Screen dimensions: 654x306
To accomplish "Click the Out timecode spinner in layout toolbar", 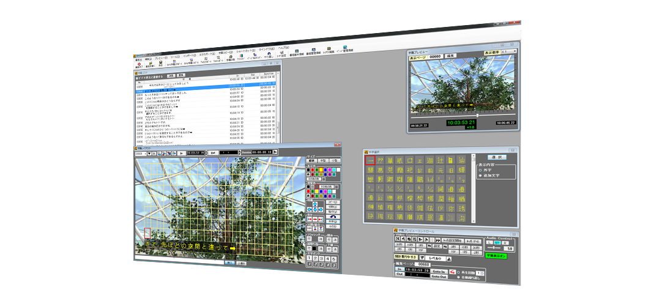I will (x=239, y=152).
